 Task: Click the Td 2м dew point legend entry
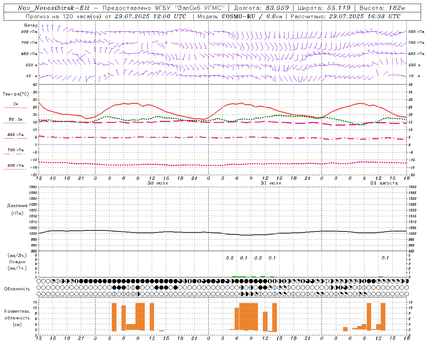click(x=15, y=119)
